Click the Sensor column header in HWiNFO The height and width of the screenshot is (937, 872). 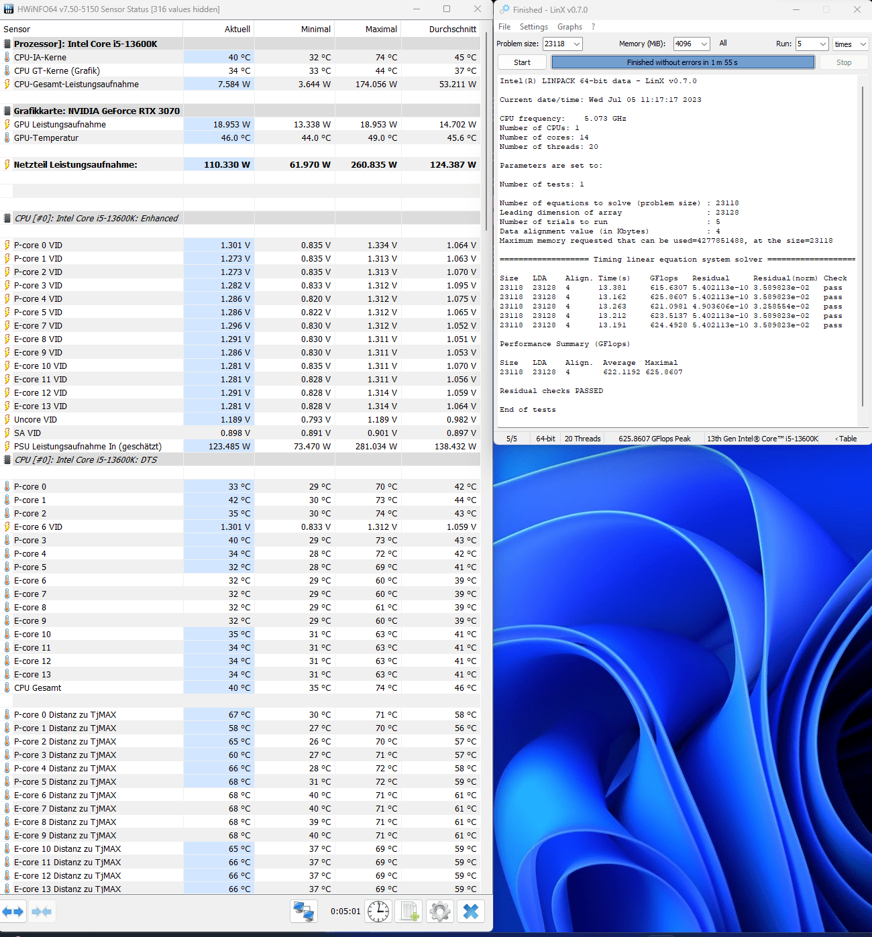point(91,29)
